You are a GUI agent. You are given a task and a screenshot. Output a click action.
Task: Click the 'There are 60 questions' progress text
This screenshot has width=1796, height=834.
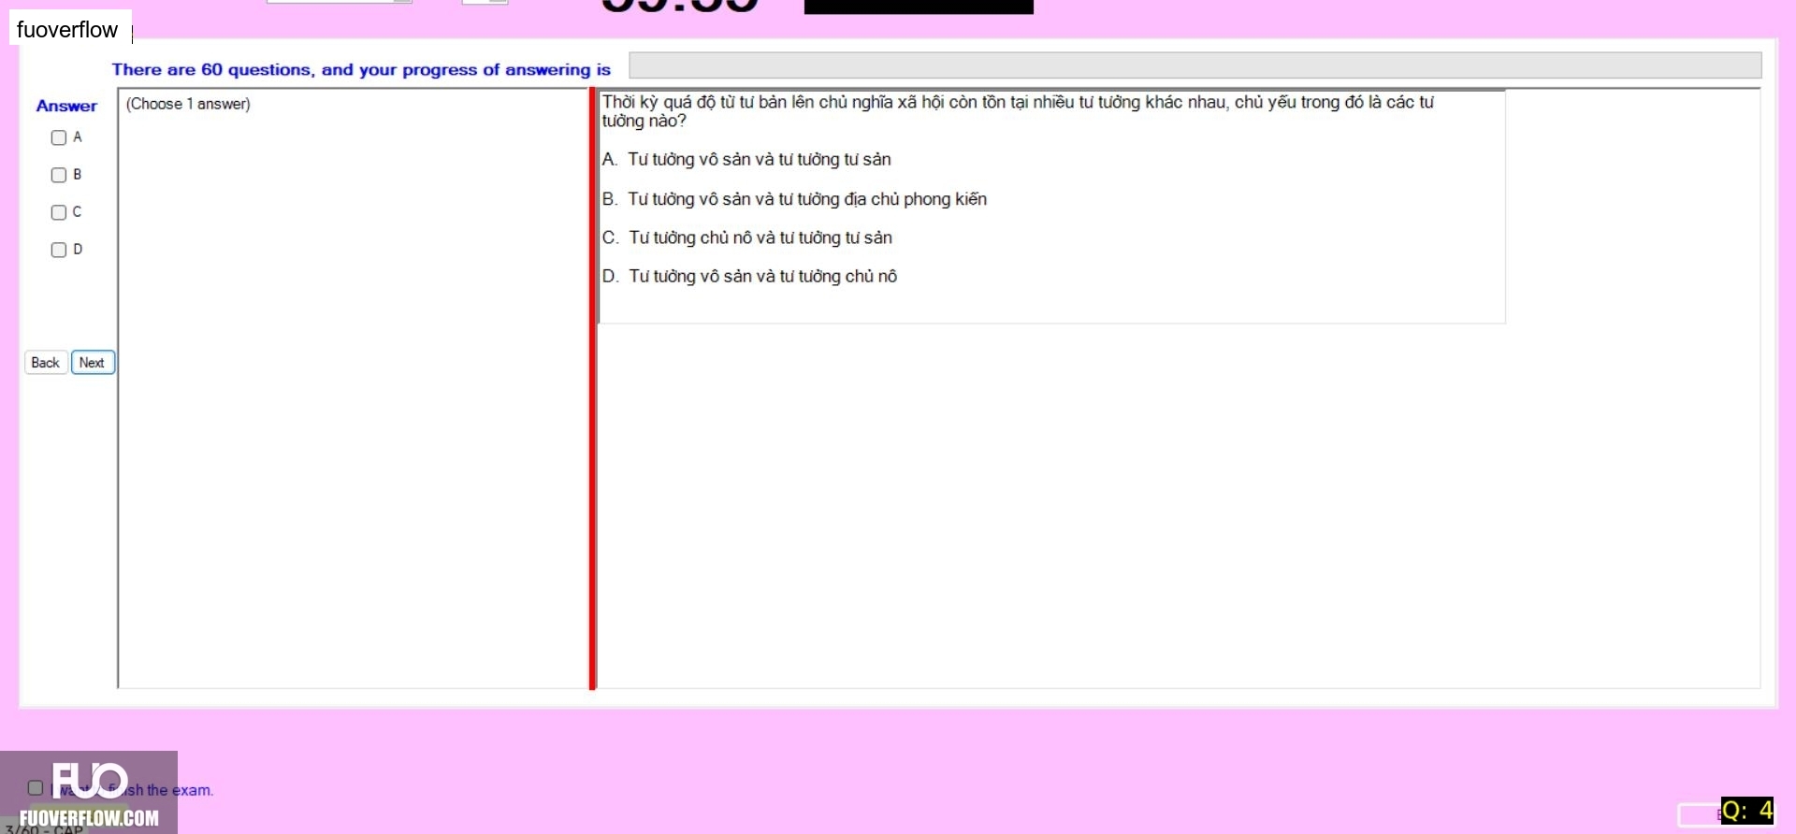(361, 70)
